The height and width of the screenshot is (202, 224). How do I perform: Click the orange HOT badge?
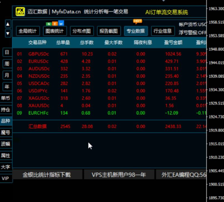[138, 21]
